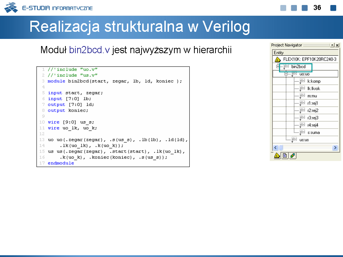The height and width of the screenshot is (257, 343).
Task: Collapse the uo:uo tree node
Action: click(x=286, y=74)
